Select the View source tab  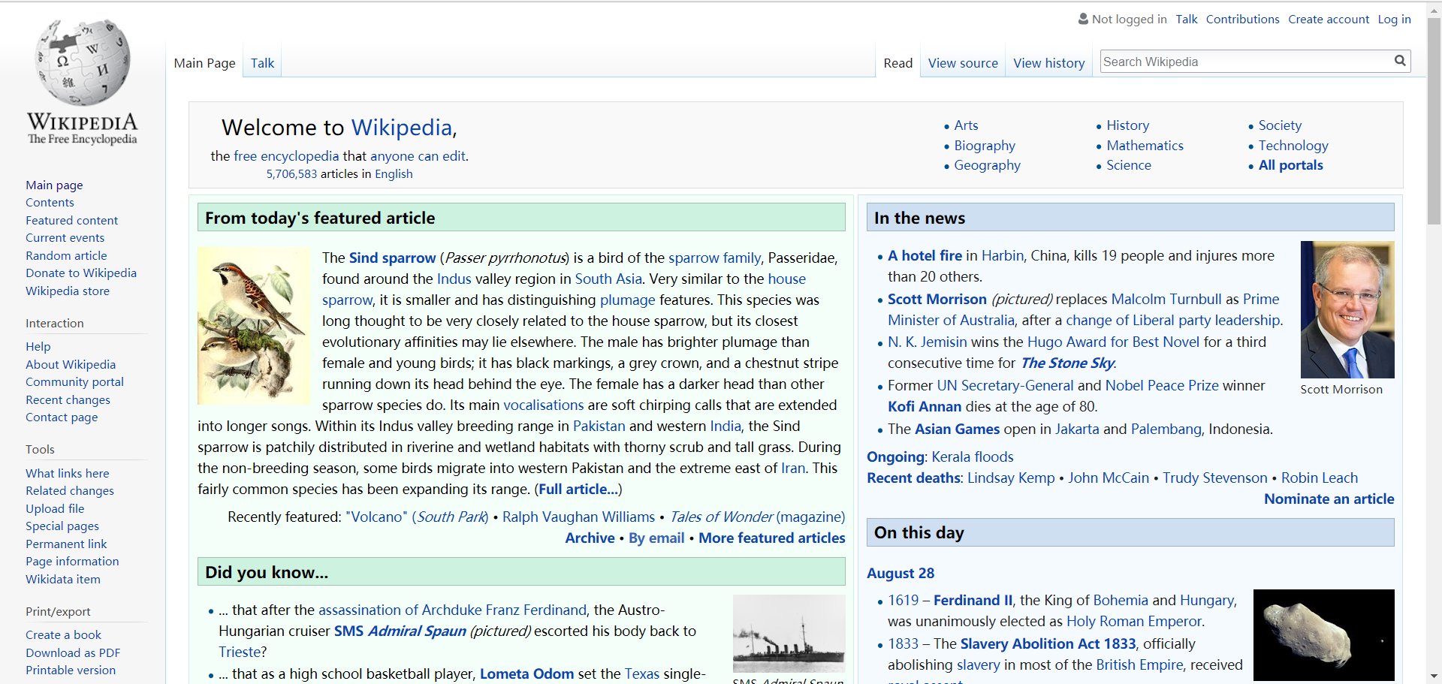pyautogui.click(x=963, y=63)
